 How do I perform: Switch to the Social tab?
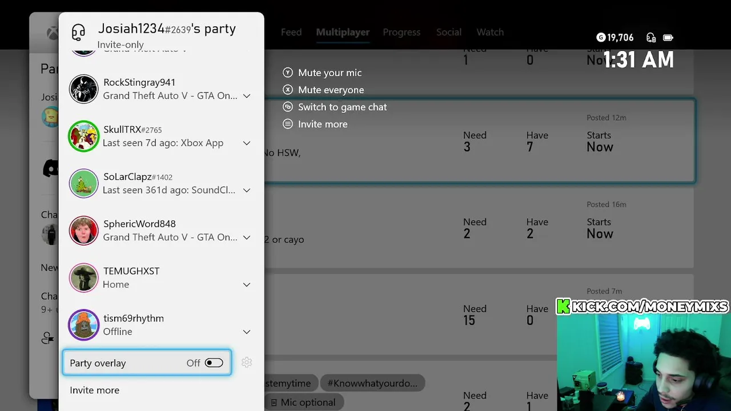point(449,32)
